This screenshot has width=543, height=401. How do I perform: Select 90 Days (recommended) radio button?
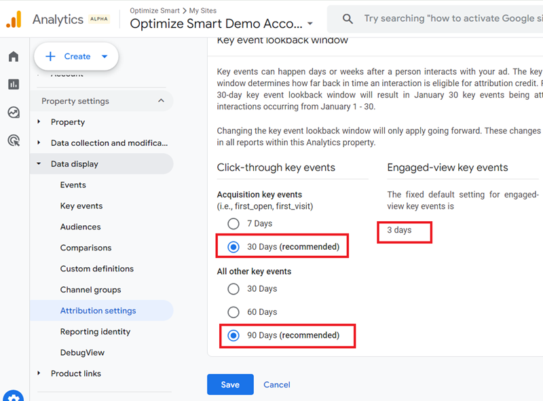tap(233, 336)
